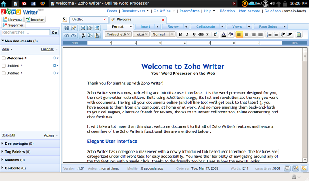This screenshot has height=181, width=309.
Task: Open the Page Setup tab
Action: [x=268, y=26]
